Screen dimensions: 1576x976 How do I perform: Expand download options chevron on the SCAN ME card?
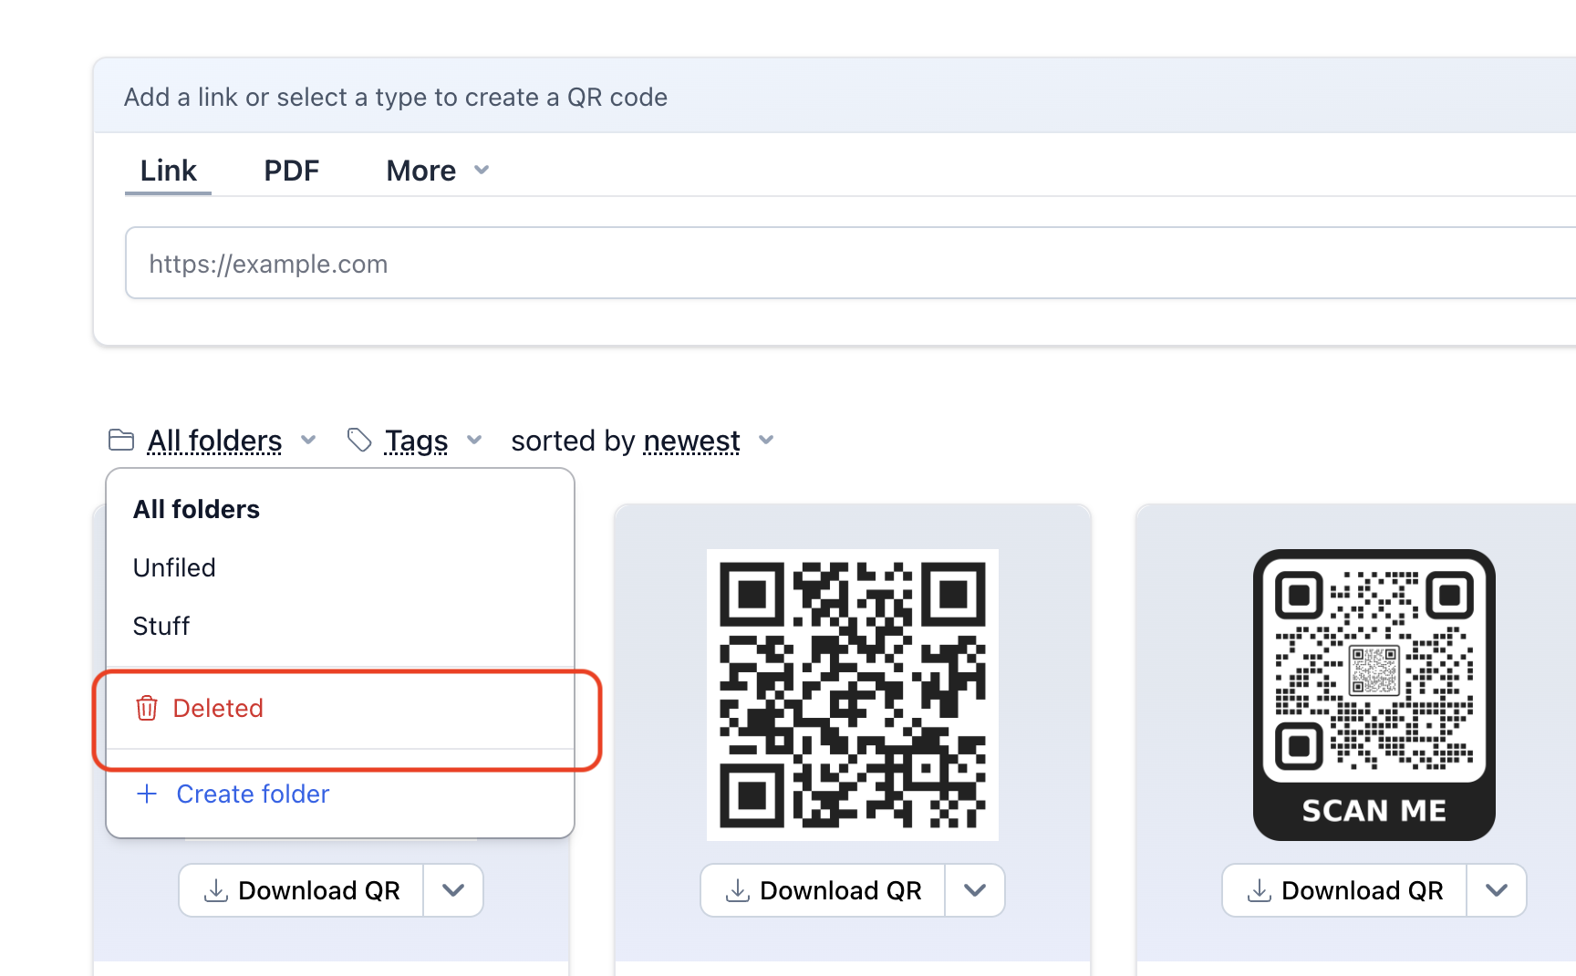(1497, 890)
